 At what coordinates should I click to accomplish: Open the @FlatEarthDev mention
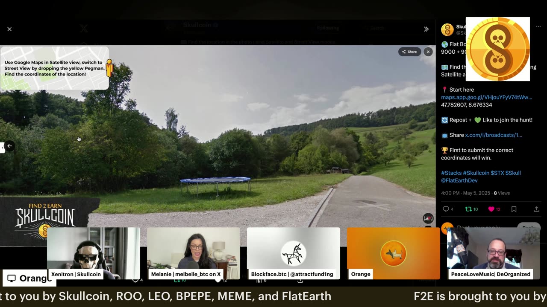459,180
